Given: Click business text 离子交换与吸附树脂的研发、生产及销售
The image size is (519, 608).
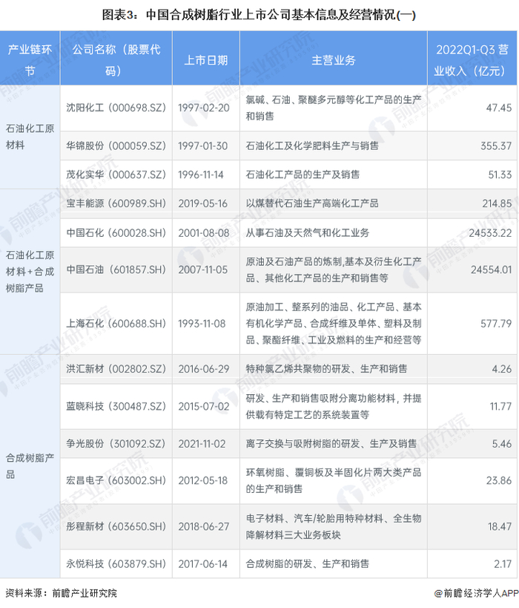Looking at the screenshot, I should (331, 443).
